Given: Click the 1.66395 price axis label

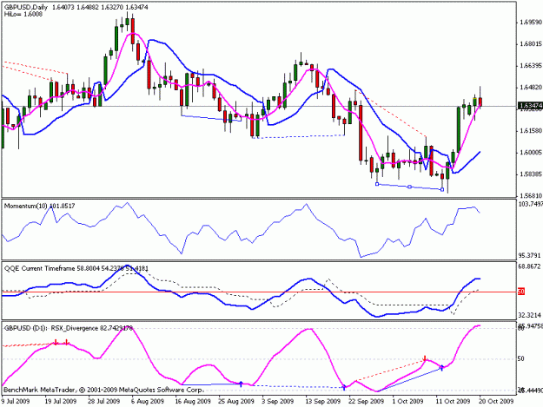Looking at the screenshot, I should click(531, 66).
